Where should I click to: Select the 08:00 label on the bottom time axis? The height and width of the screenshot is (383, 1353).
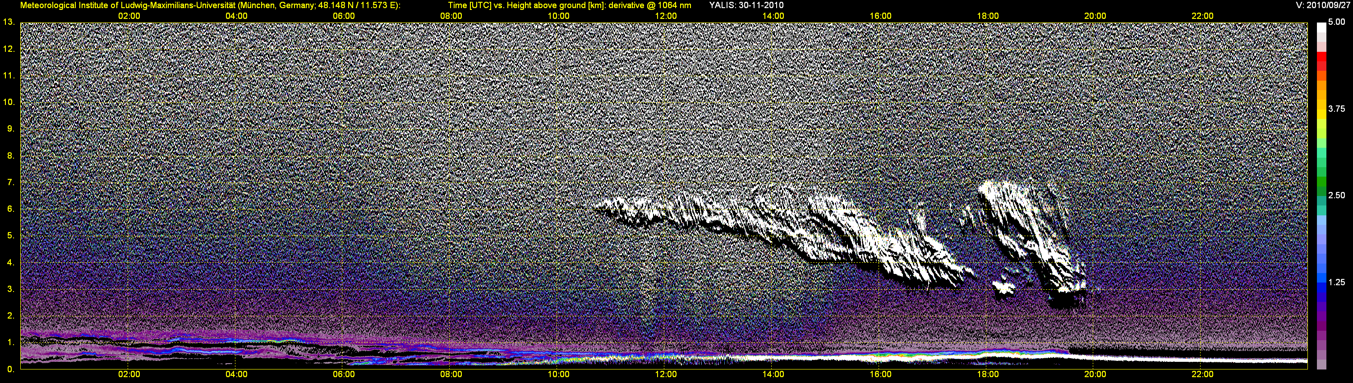tap(451, 374)
